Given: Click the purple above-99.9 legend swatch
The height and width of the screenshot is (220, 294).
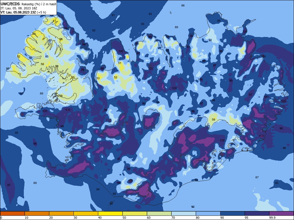Looking at the screenshot, I should pos(281,214).
